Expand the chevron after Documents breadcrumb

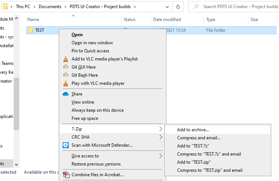65,7
